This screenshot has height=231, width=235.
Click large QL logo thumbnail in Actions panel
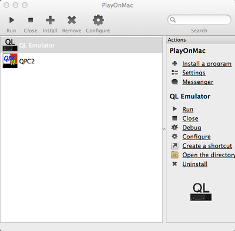[x=201, y=192]
